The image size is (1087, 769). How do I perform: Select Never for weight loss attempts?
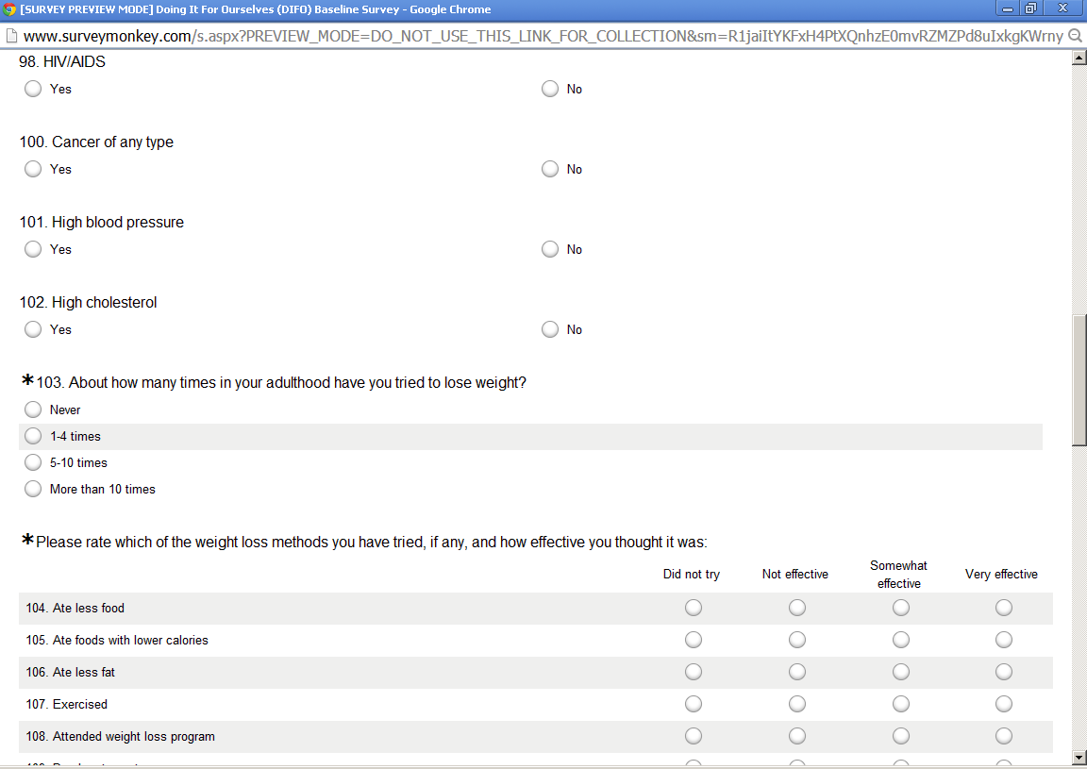coord(33,410)
